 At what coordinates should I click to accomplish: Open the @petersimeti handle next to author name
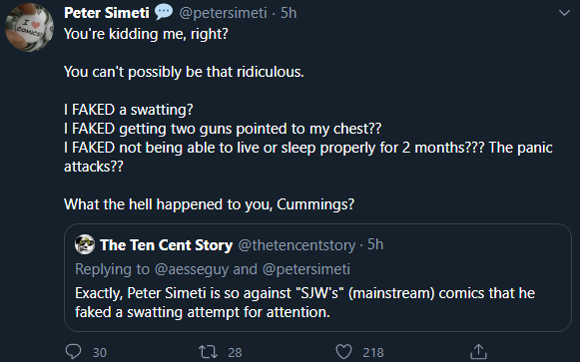[x=223, y=13]
